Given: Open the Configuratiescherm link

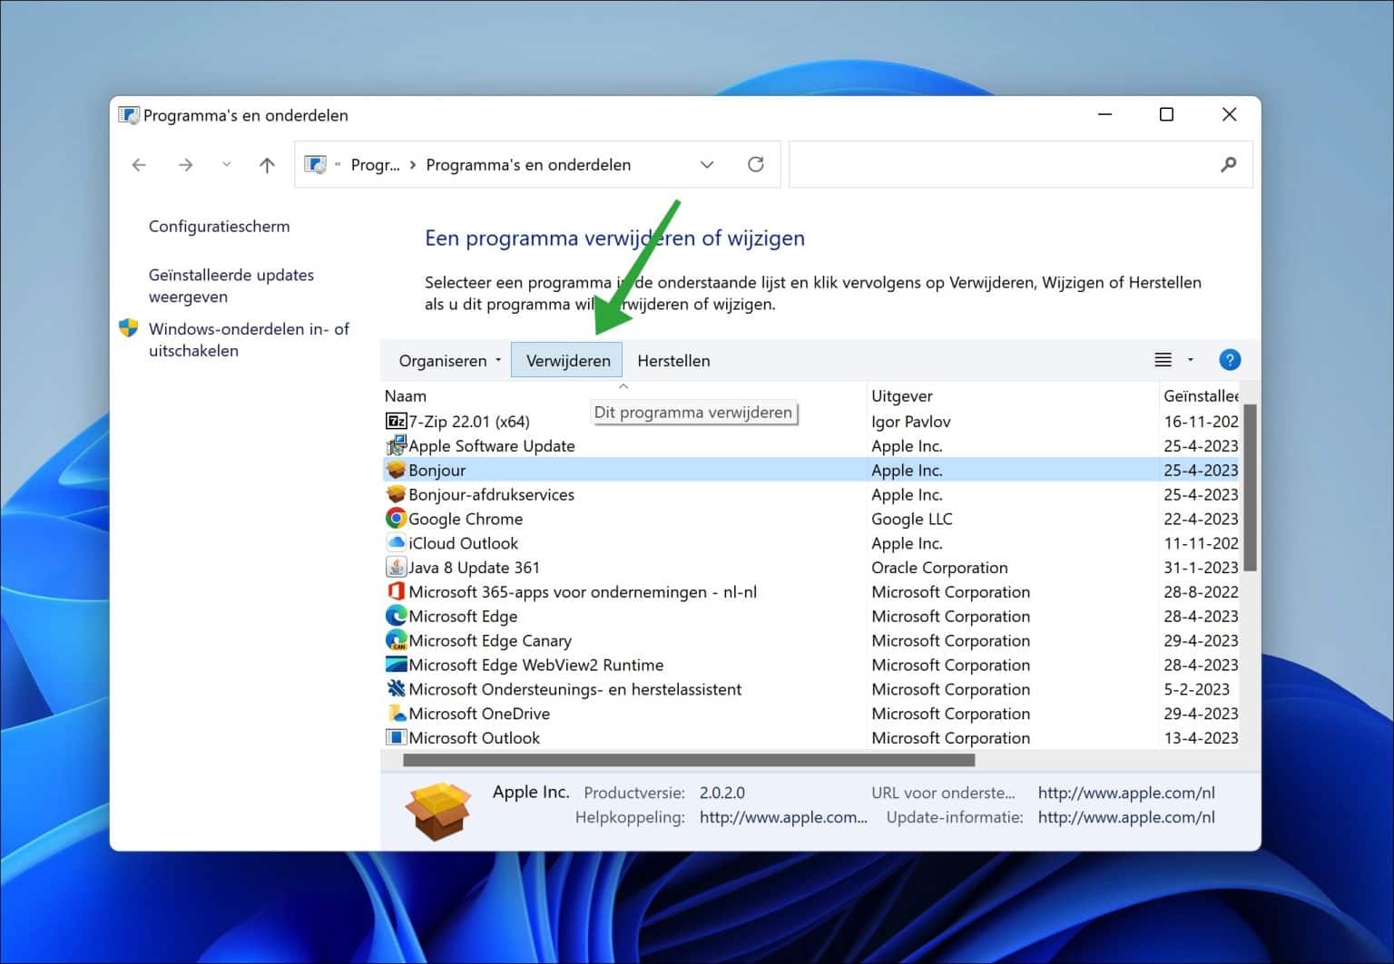Looking at the screenshot, I should 219,226.
